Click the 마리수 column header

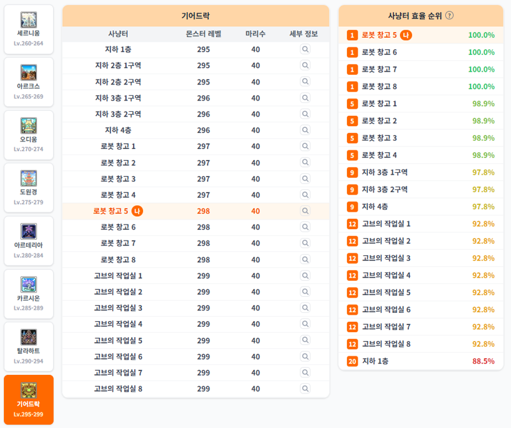click(256, 34)
